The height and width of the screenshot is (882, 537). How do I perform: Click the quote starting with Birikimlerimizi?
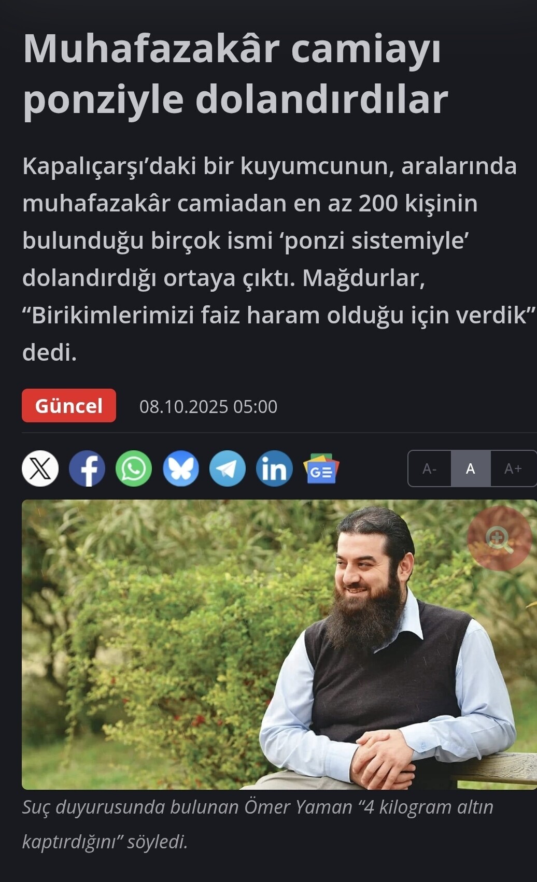(x=279, y=315)
